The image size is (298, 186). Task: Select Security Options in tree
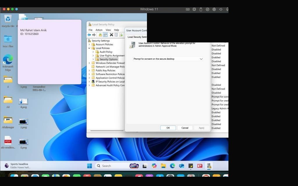pos(109,59)
